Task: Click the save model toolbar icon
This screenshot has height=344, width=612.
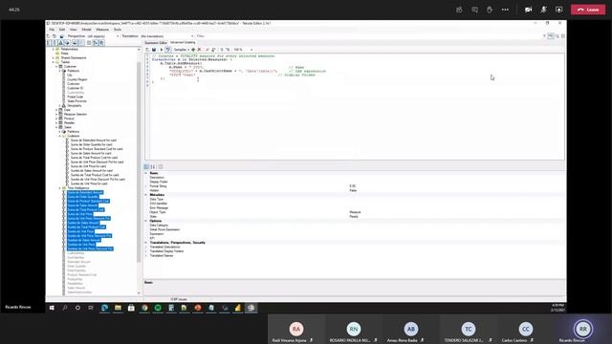Action: pos(61,36)
